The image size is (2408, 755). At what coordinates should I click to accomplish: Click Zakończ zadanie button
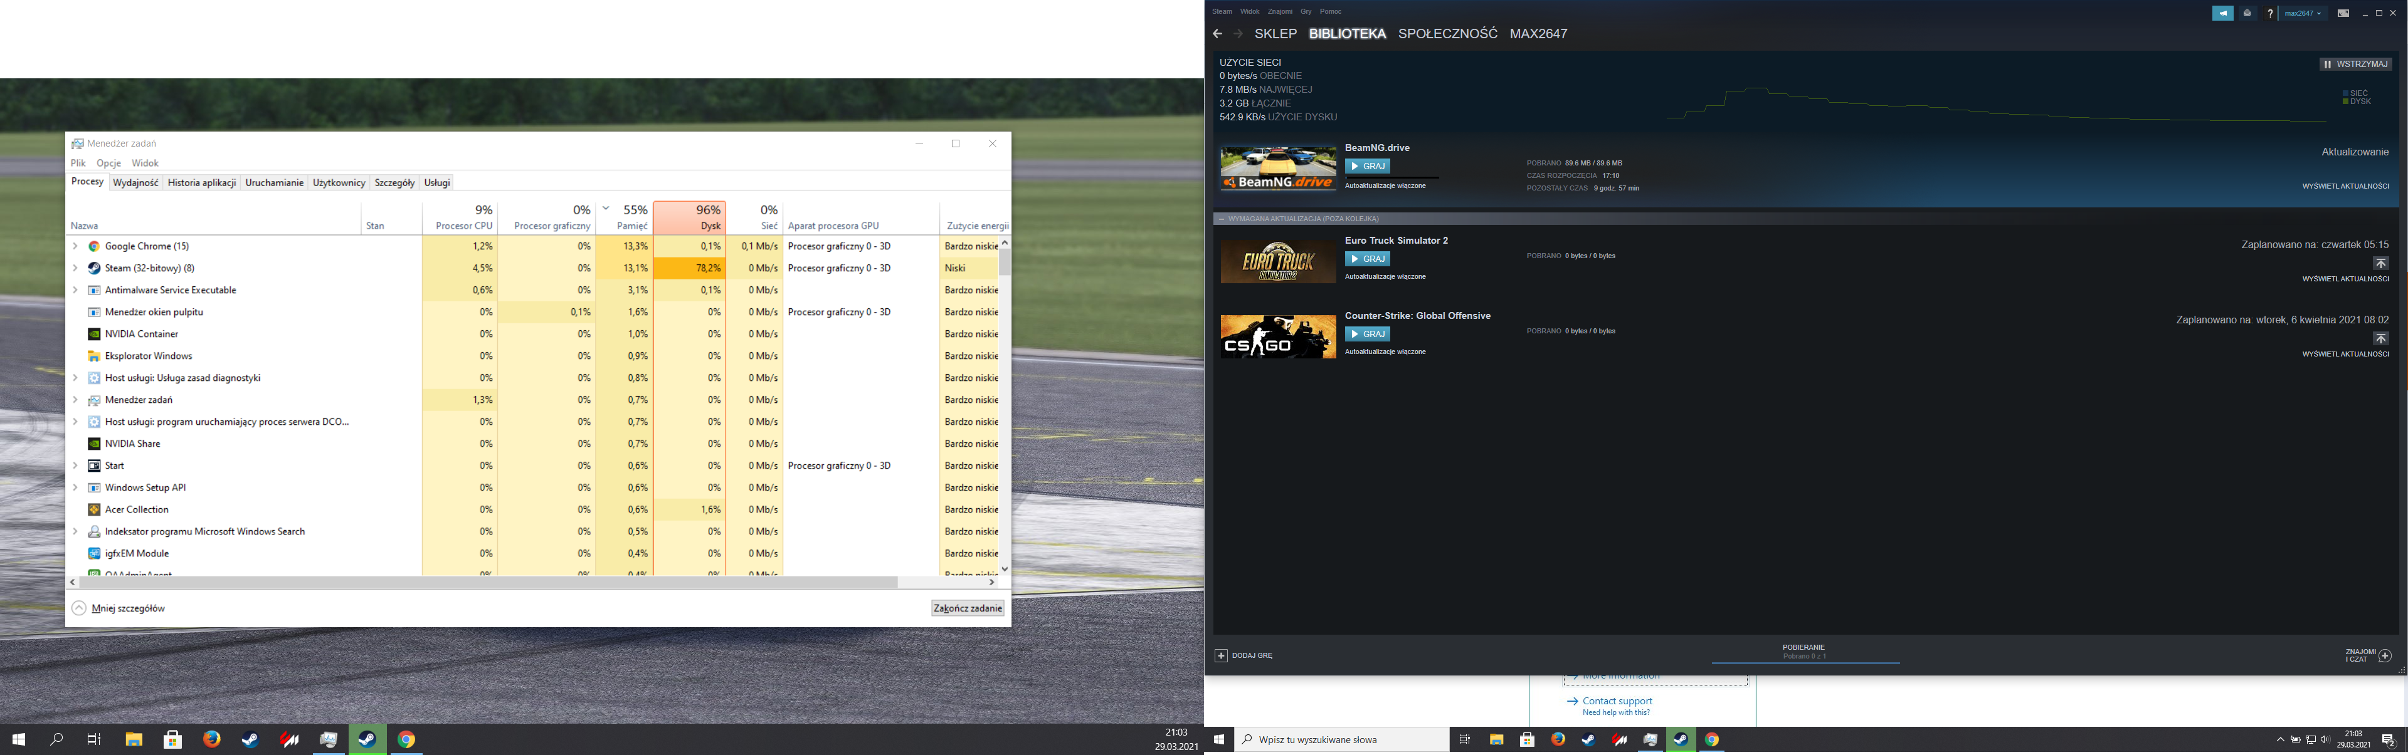pos(968,608)
